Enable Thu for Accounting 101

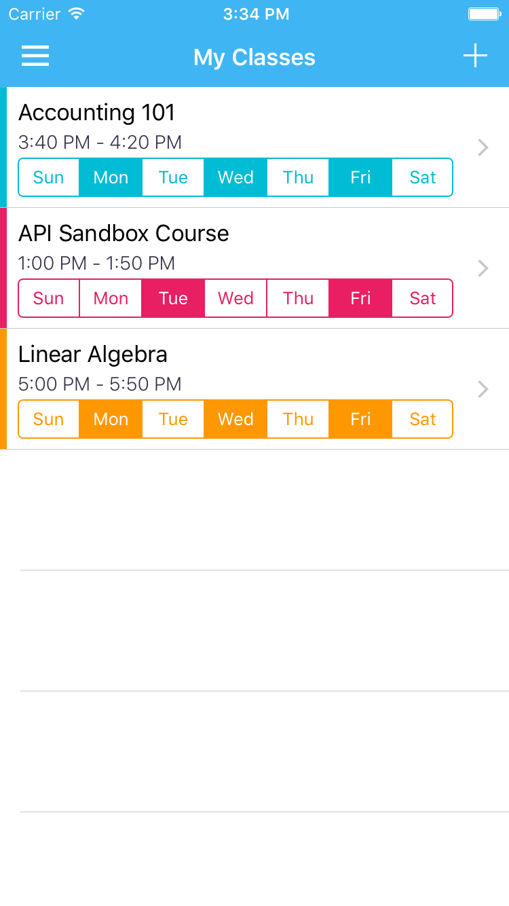[298, 177]
